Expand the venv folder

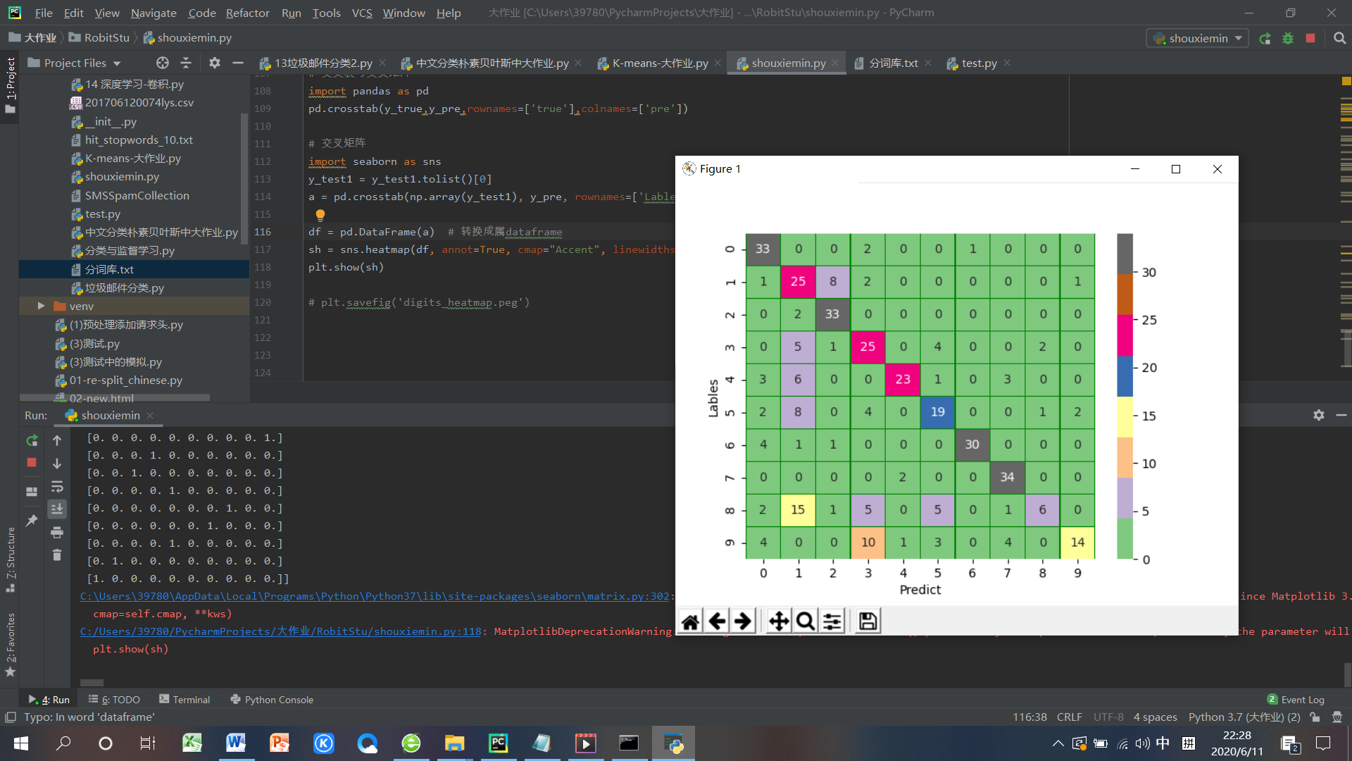41,306
